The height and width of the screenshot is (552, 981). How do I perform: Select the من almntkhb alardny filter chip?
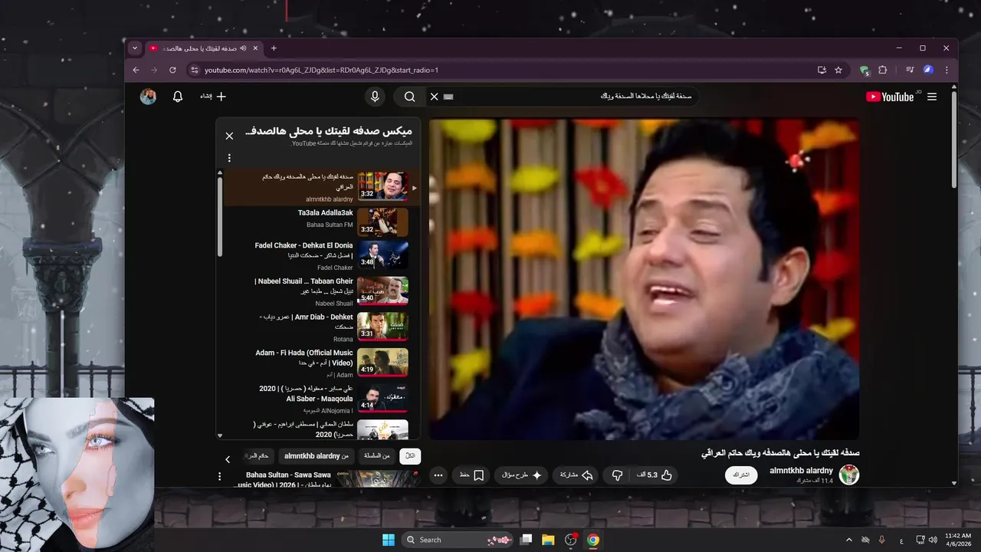coord(316,456)
